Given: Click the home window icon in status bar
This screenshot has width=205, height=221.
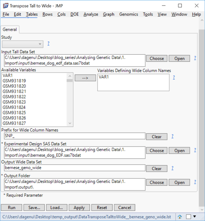Looking at the screenshot, I should pos(180,217).
